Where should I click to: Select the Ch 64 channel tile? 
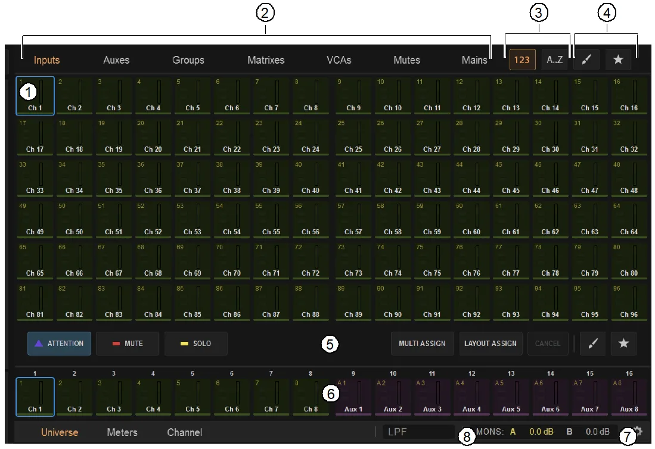pyautogui.click(x=629, y=220)
